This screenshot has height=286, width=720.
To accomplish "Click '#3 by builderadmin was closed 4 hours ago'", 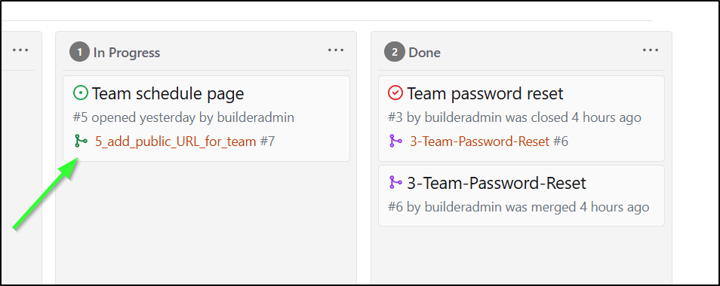I will (x=514, y=117).
